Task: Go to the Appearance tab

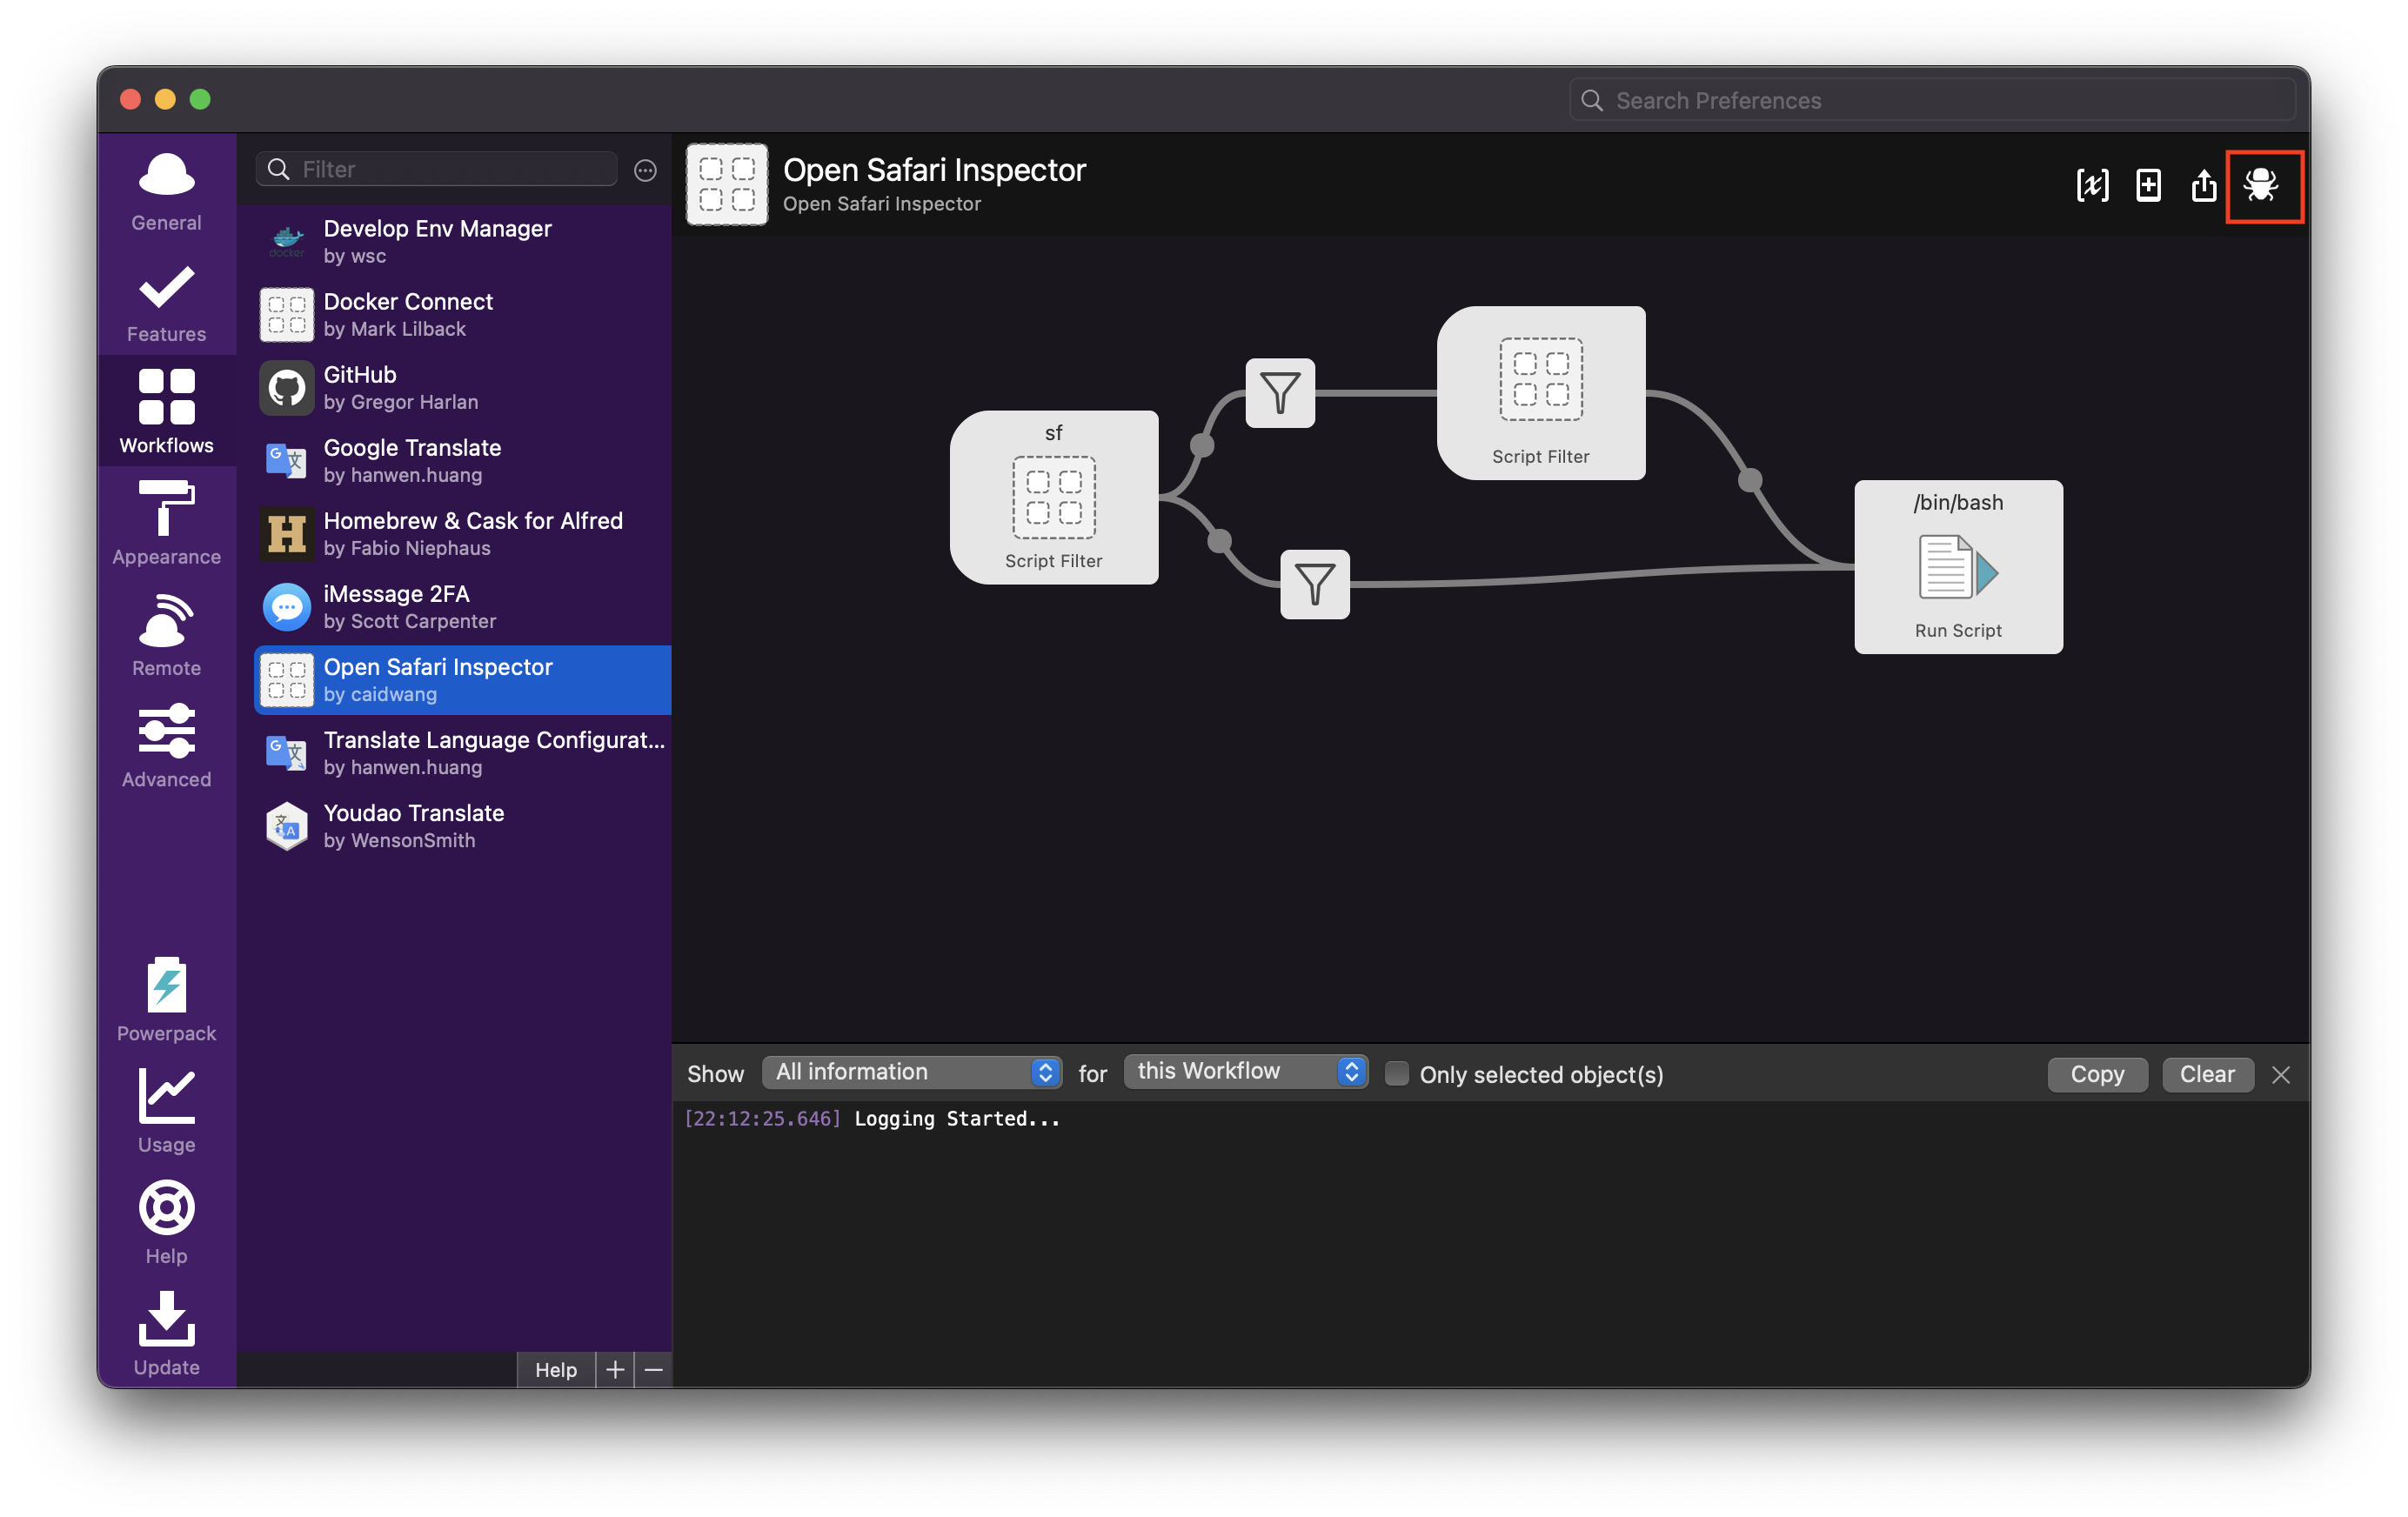Action: (x=166, y=522)
